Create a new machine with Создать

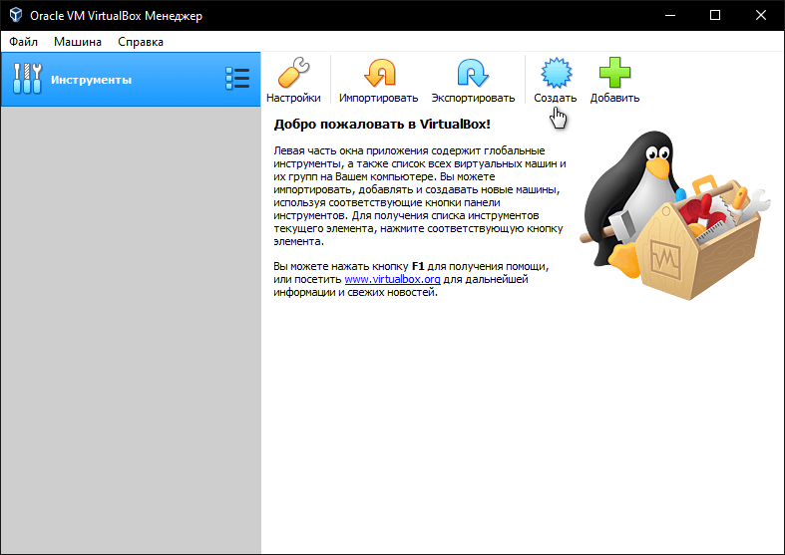(556, 80)
